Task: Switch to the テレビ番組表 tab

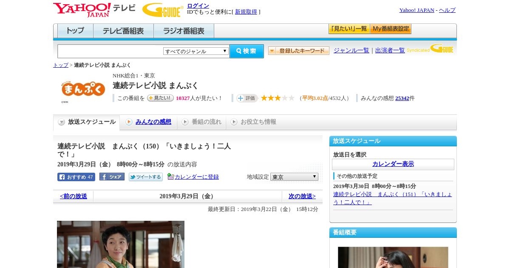Action: (123, 31)
